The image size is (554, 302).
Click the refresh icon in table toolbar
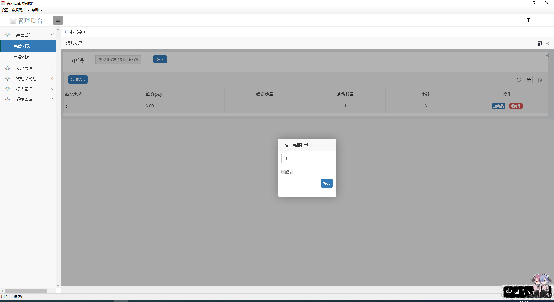pyautogui.click(x=519, y=80)
